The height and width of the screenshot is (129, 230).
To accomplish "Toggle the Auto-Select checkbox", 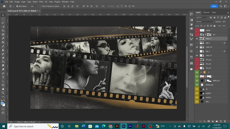I will (x=17, y=6).
